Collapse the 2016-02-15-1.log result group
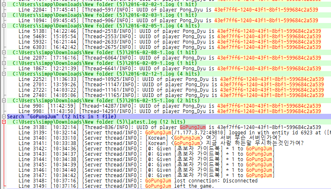331x189 pixels. pos(4,101)
